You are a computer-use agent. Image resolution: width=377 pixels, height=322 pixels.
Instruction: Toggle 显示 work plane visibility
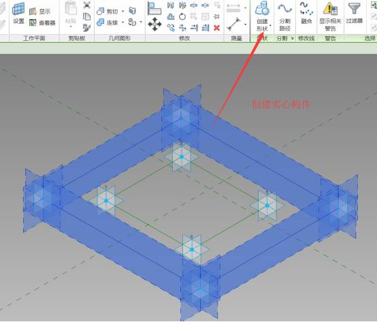(x=40, y=12)
